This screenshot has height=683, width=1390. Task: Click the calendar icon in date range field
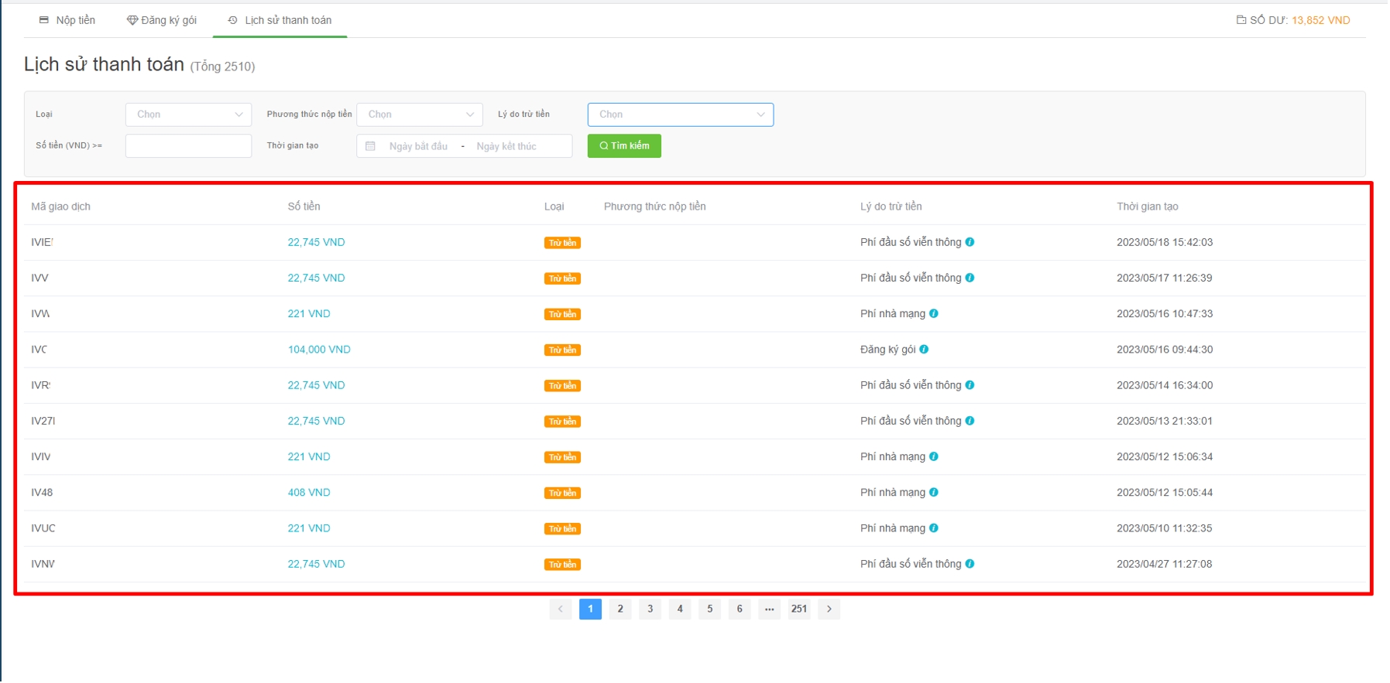pos(370,146)
